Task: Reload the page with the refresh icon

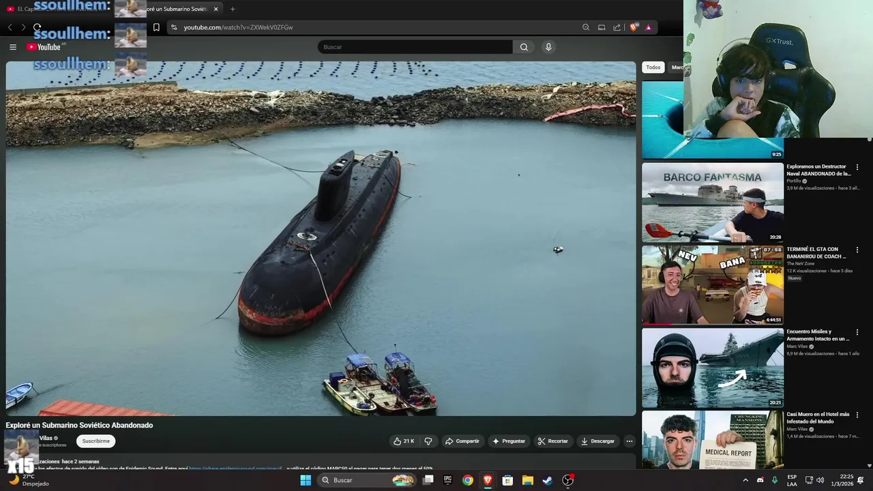Action: coord(37,27)
